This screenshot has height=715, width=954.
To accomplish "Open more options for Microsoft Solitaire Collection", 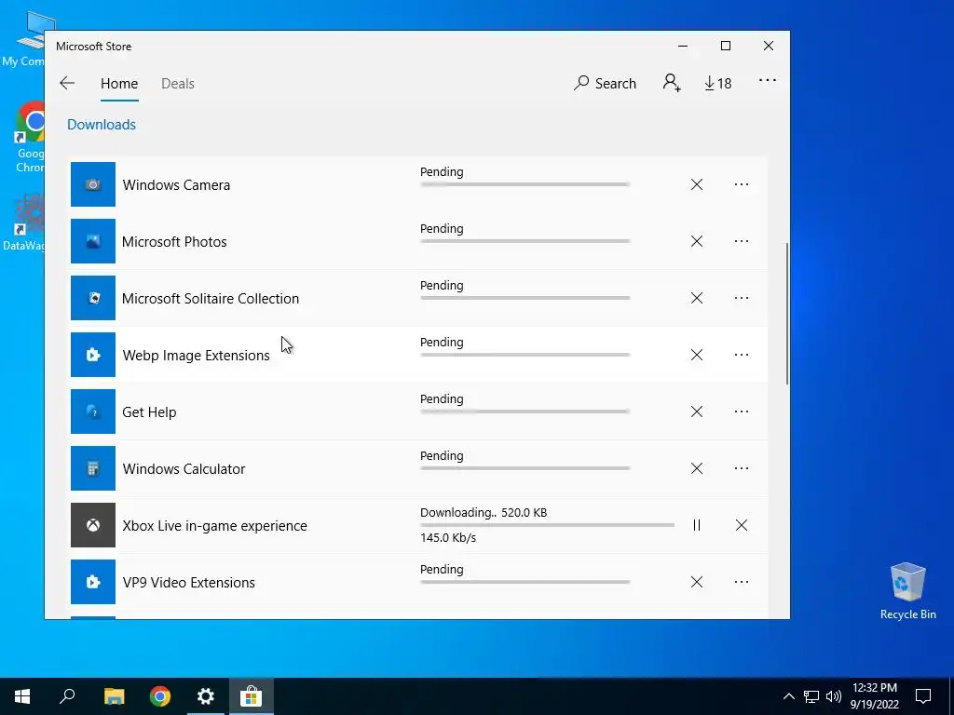I will pos(741,298).
